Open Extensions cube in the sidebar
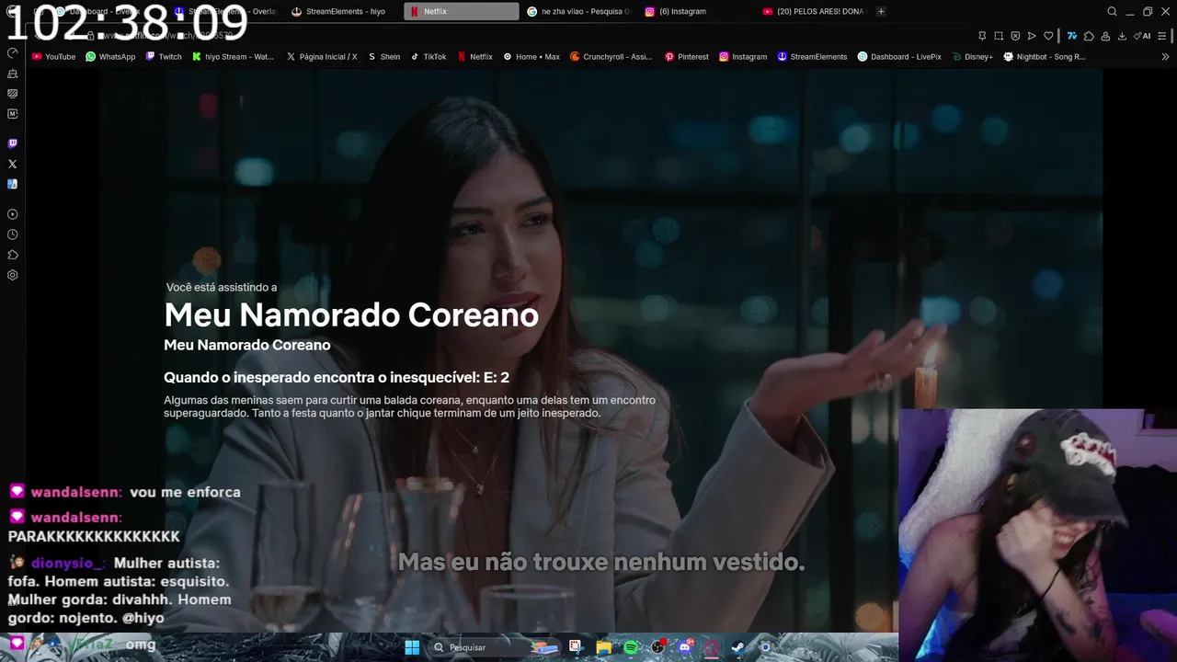 tap(12, 255)
